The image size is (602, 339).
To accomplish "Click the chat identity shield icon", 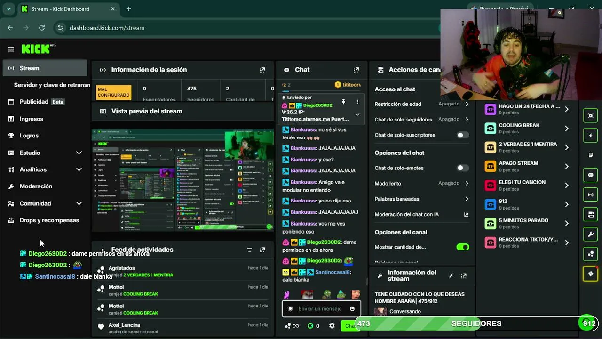I will [x=290, y=309].
